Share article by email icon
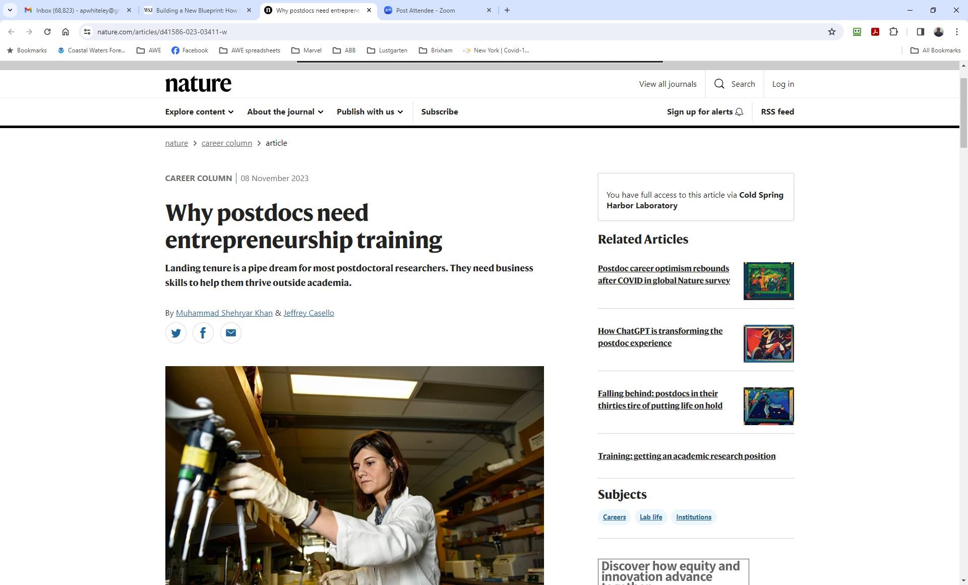This screenshot has width=968, height=585. point(231,333)
